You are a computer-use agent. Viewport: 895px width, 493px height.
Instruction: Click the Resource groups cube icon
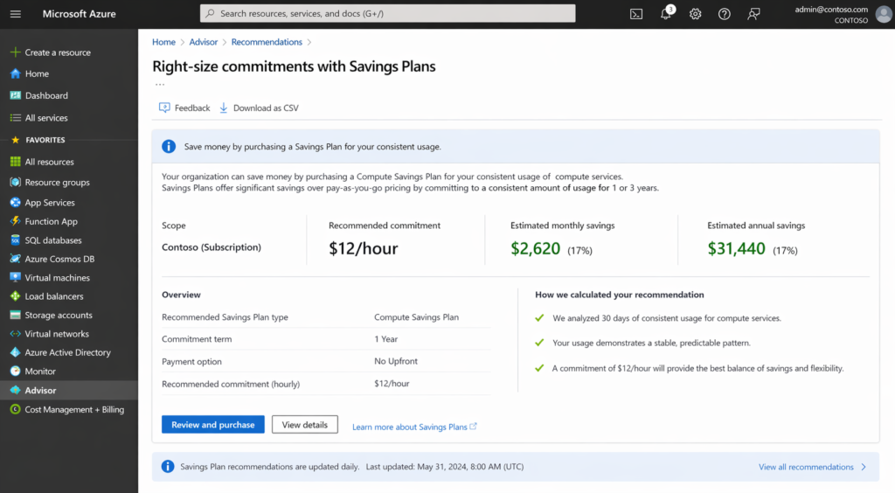coord(16,182)
